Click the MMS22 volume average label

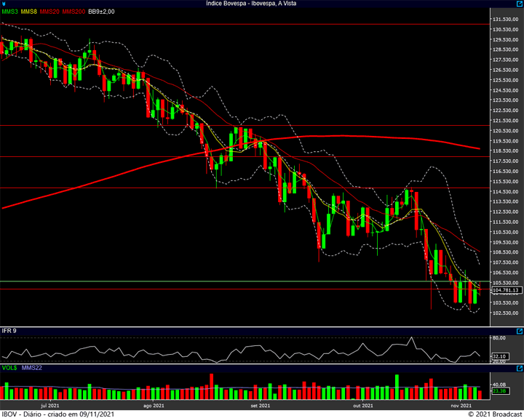coord(32,368)
